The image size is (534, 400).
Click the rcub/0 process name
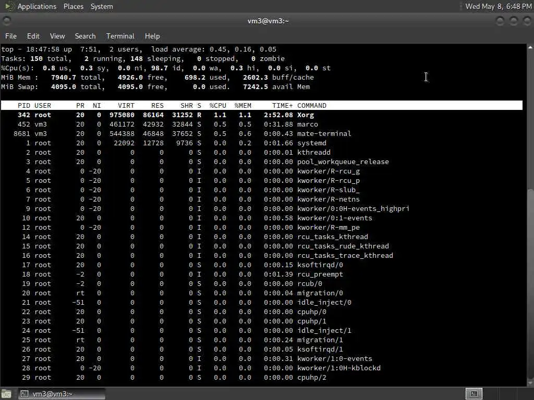tap(310, 284)
